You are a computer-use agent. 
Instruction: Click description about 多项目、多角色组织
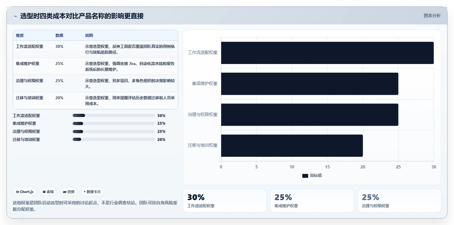pos(130,84)
